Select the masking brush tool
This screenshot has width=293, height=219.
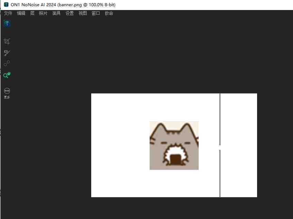(7, 53)
